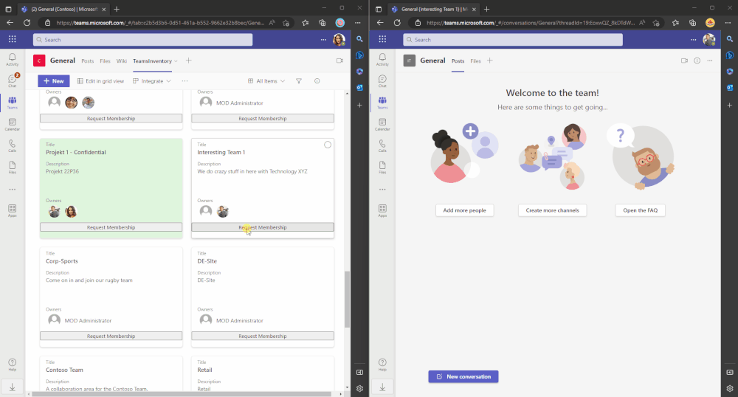The image size is (738, 397).
Task: Click the left window Search box
Action: tap(142, 40)
